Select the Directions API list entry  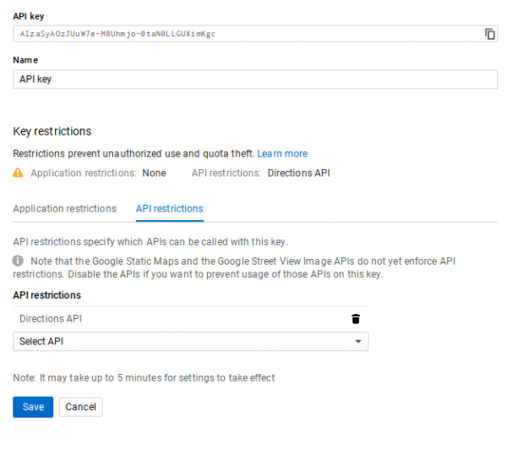click(51, 319)
